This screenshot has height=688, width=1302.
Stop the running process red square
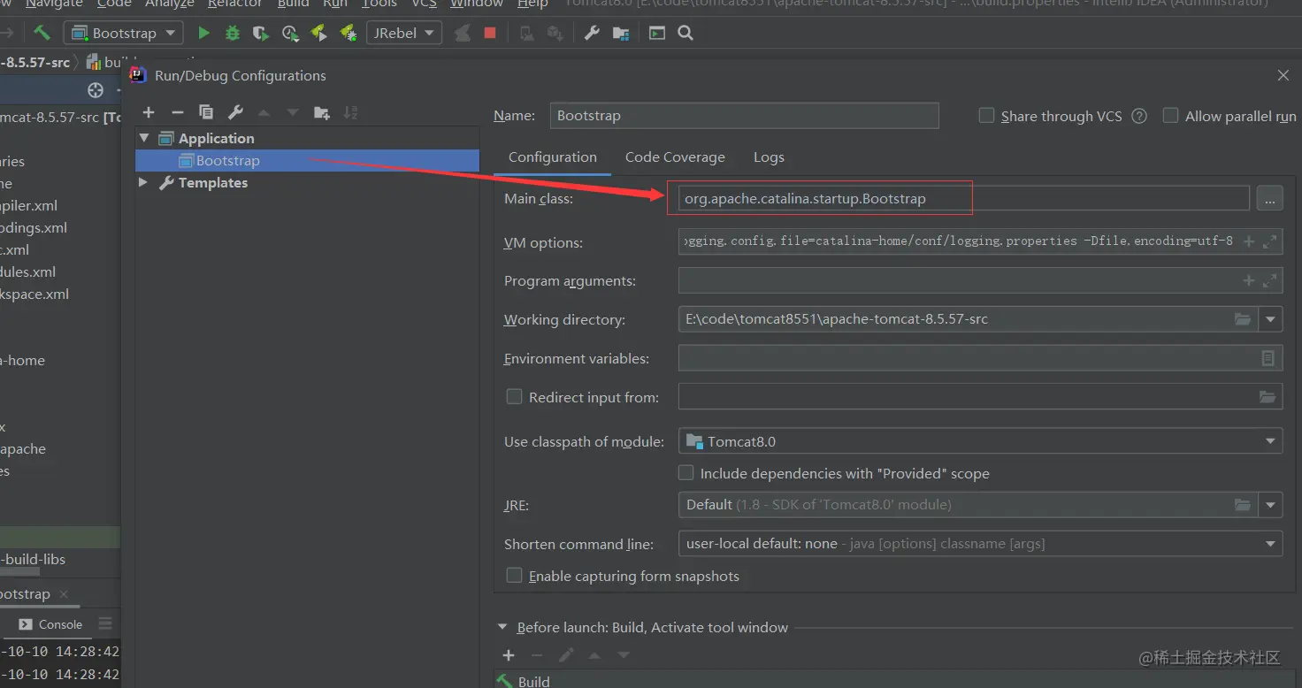490,33
